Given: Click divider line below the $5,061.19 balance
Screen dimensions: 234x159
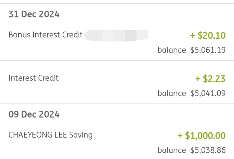Looking at the screenshot, I should pos(117,60).
